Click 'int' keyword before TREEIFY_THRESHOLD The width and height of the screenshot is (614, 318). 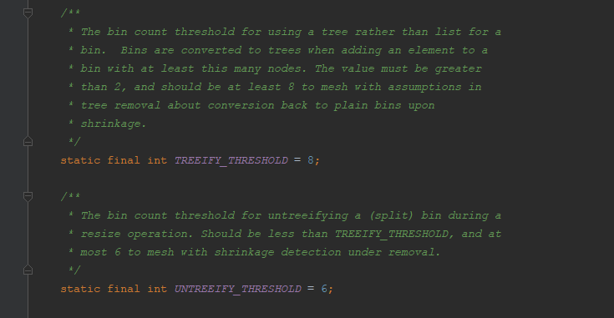(157, 160)
